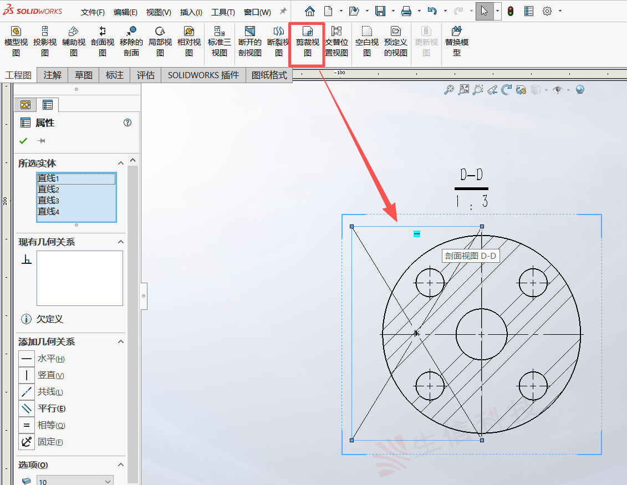Switch to the 注解 tab
This screenshot has width=627, height=485.
(52, 75)
